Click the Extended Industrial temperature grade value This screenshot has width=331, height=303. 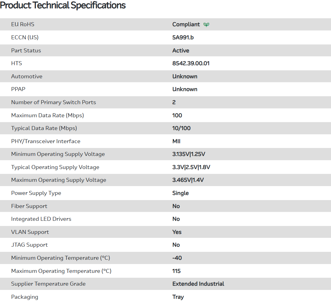coord(198,284)
